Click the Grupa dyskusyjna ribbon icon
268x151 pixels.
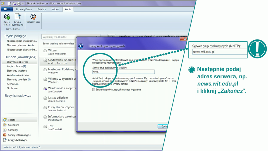coord(17,20)
